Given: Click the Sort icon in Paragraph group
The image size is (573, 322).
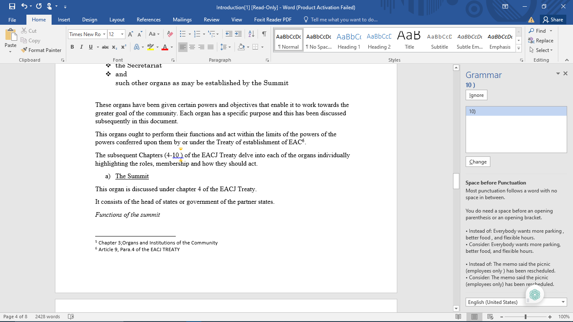Looking at the screenshot, I should pos(251,34).
